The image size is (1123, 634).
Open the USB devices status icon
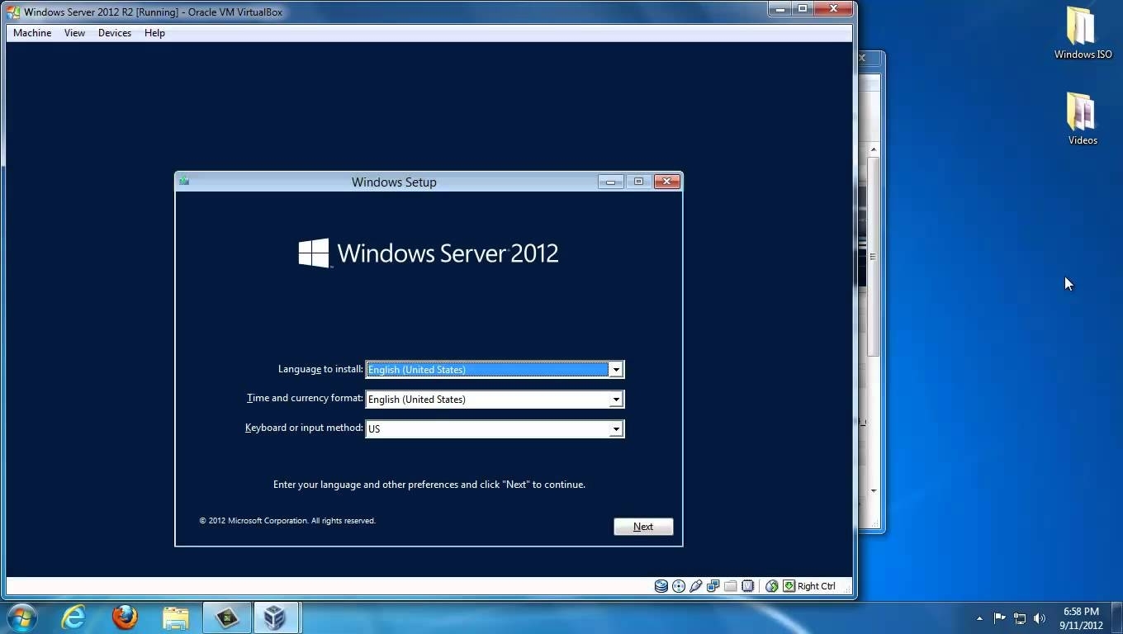coord(696,586)
